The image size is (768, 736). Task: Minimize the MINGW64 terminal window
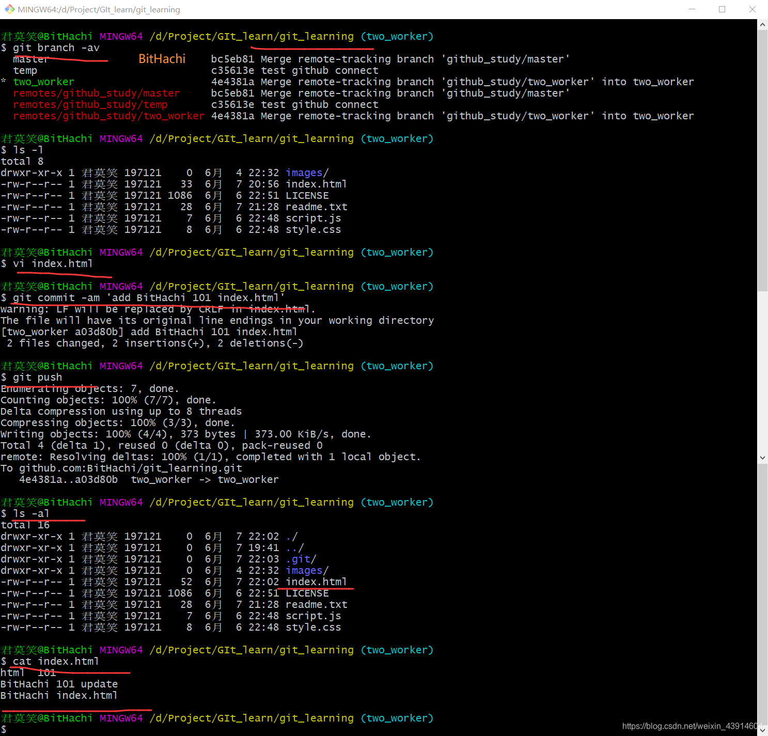click(692, 9)
